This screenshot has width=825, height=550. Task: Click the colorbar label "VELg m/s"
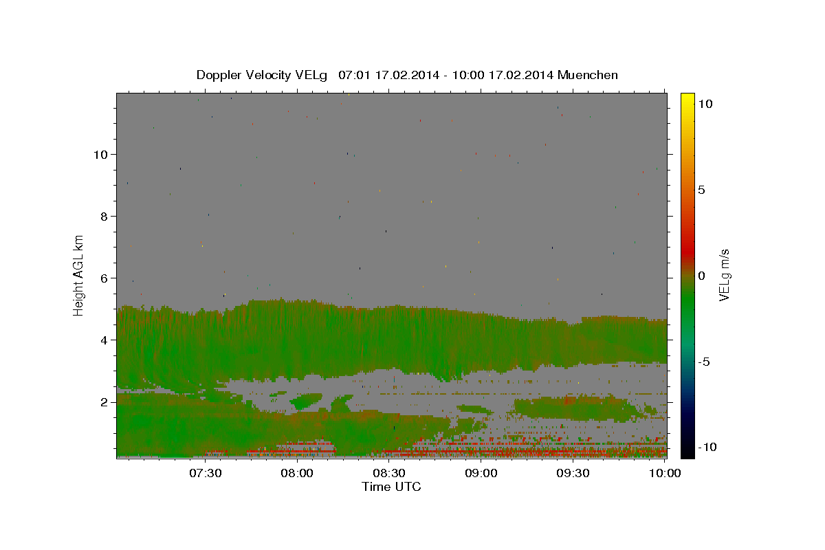coord(724,275)
